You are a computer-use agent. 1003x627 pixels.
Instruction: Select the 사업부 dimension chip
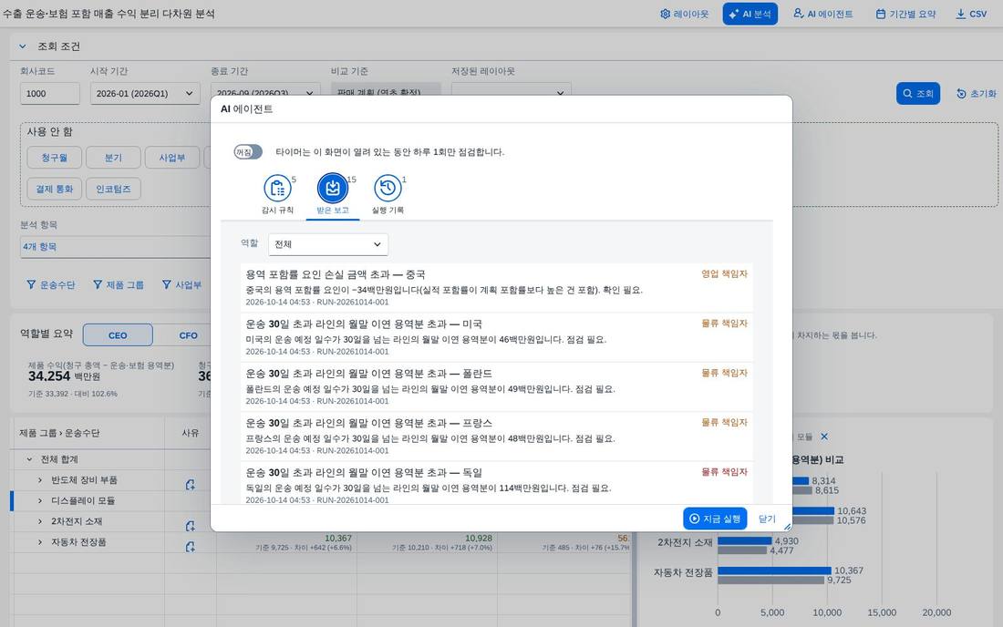click(172, 158)
